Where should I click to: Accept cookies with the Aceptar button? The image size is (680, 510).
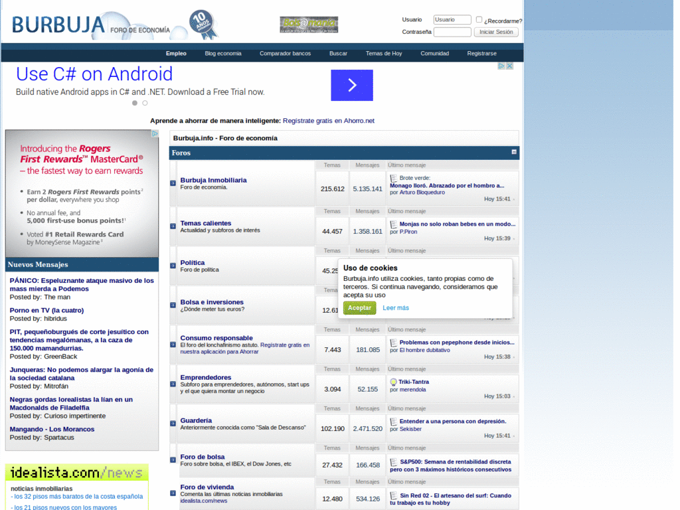pyautogui.click(x=359, y=308)
